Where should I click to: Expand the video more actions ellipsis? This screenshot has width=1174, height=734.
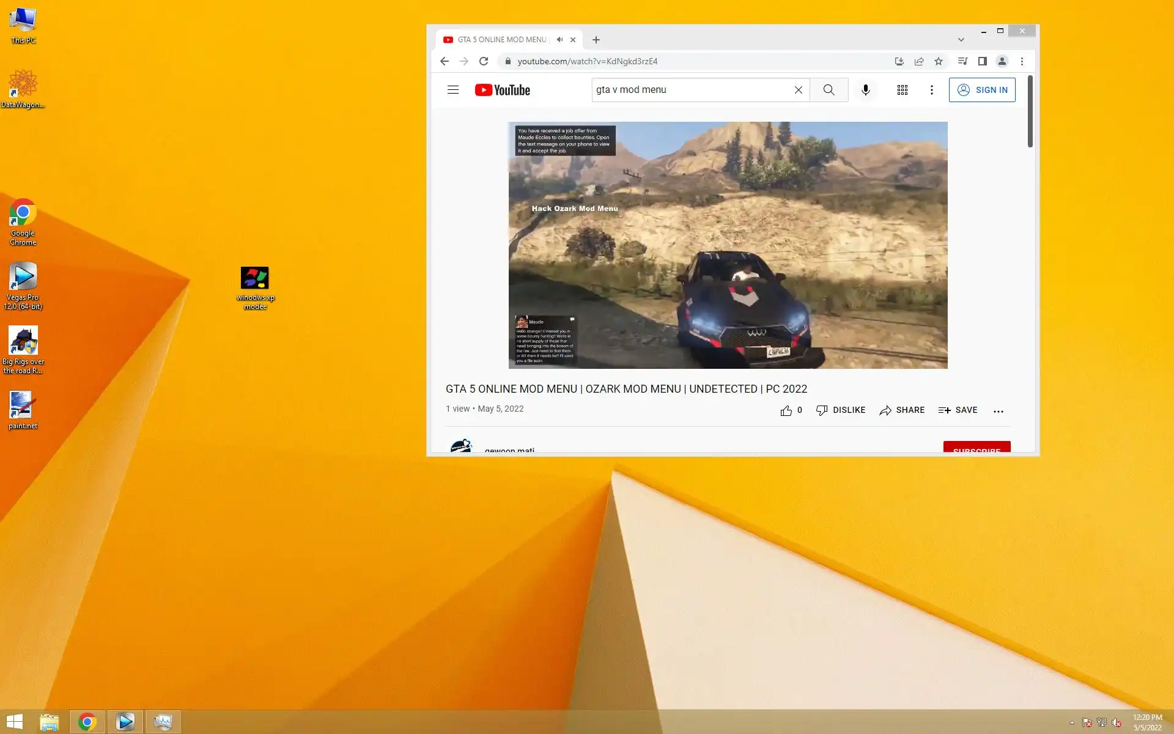(x=998, y=411)
